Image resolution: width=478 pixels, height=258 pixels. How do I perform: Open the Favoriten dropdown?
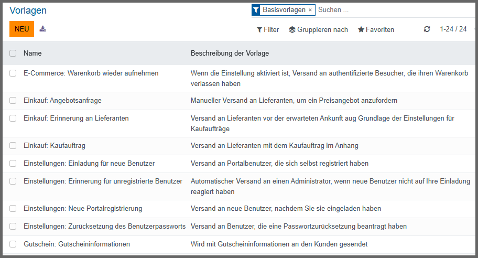point(376,29)
